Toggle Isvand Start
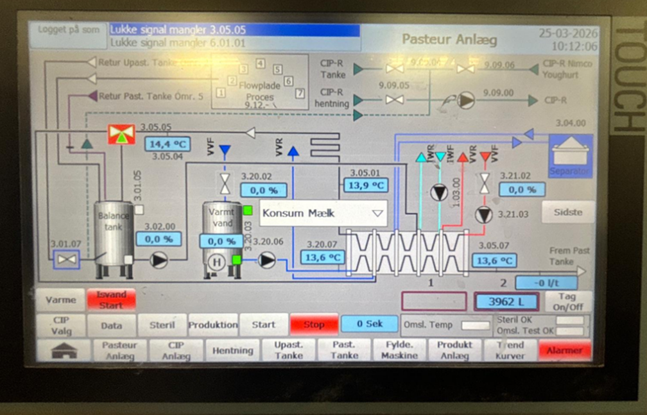 tap(111, 300)
